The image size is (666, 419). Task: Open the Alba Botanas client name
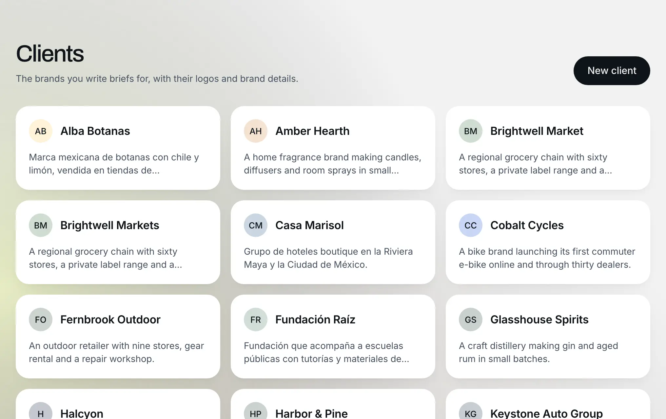tap(95, 131)
